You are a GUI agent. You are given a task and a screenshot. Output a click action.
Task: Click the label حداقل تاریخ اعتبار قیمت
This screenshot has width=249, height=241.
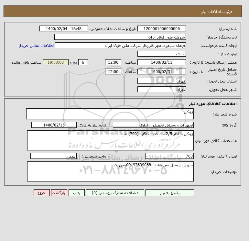click(x=222, y=72)
